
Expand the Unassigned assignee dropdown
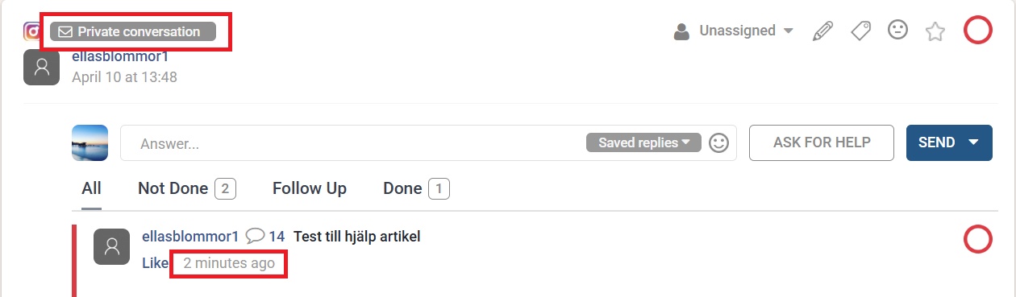coord(734,31)
